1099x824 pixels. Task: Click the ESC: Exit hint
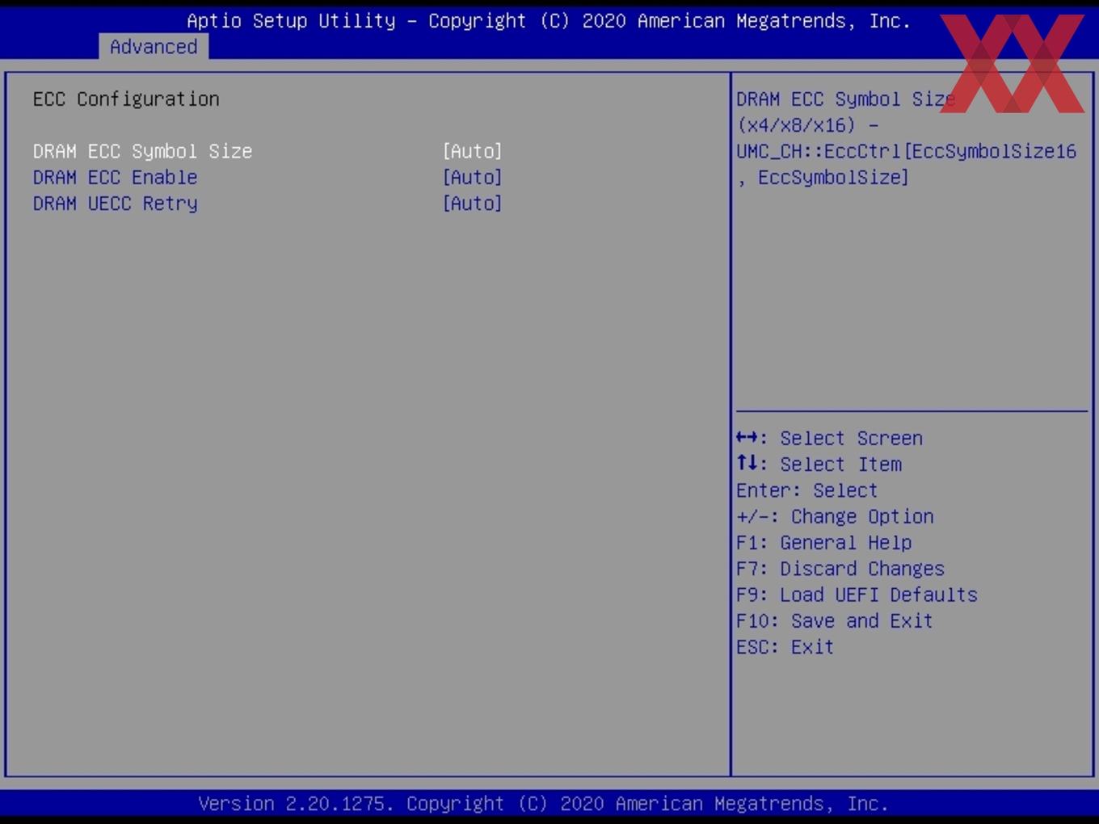tap(785, 646)
